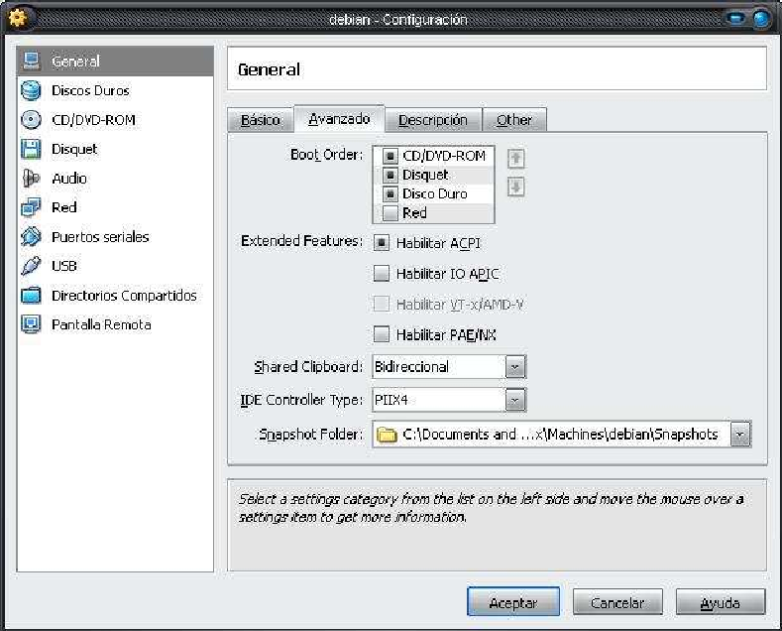The image size is (782, 631).
Task: Open the Discos Duros settings icon
Action: 31,90
